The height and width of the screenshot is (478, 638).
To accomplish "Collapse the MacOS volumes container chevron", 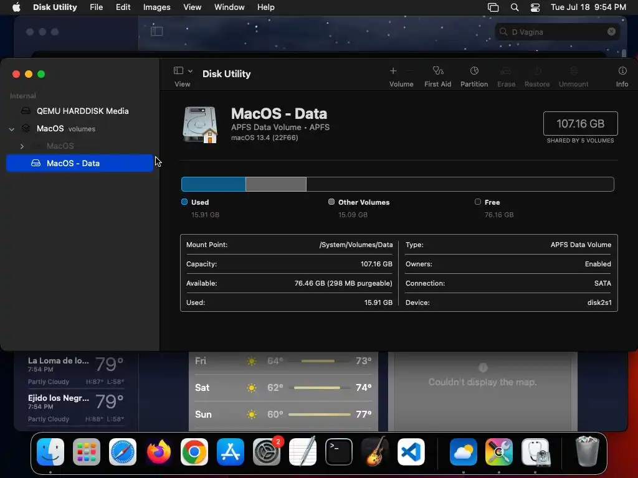I will click(x=12, y=129).
